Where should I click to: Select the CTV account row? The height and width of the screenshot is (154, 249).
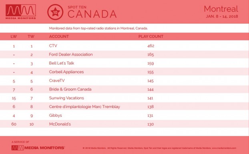click(124, 46)
